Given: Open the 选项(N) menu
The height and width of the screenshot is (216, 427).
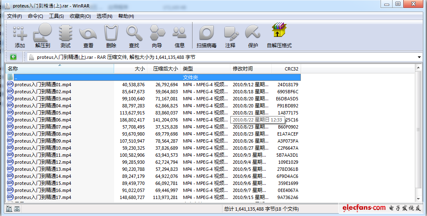Looking at the screenshot, I should tap(105, 16).
